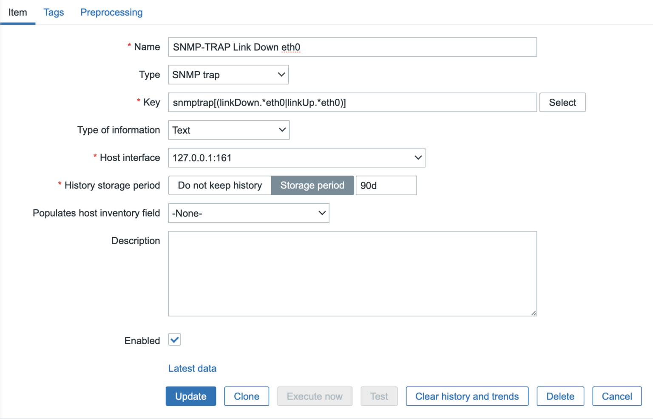Select the Storage period option

tap(312, 185)
